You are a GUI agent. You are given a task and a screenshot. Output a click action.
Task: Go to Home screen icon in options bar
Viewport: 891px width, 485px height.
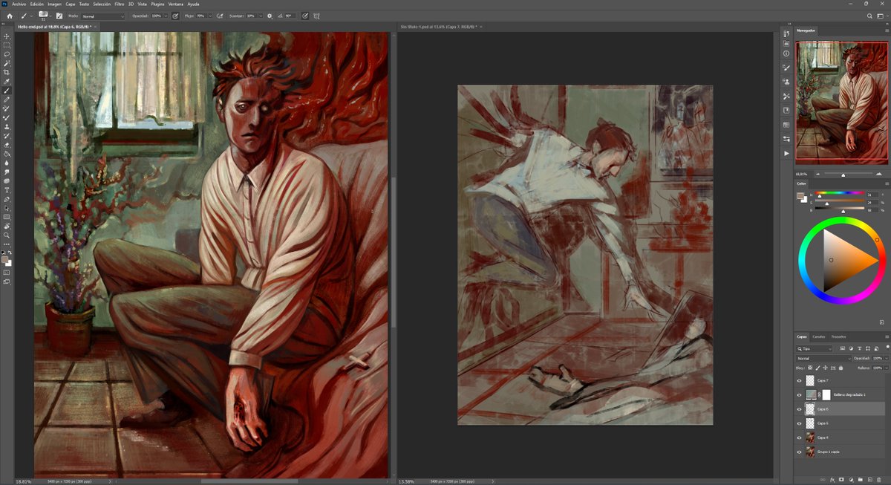tap(10, 15)
